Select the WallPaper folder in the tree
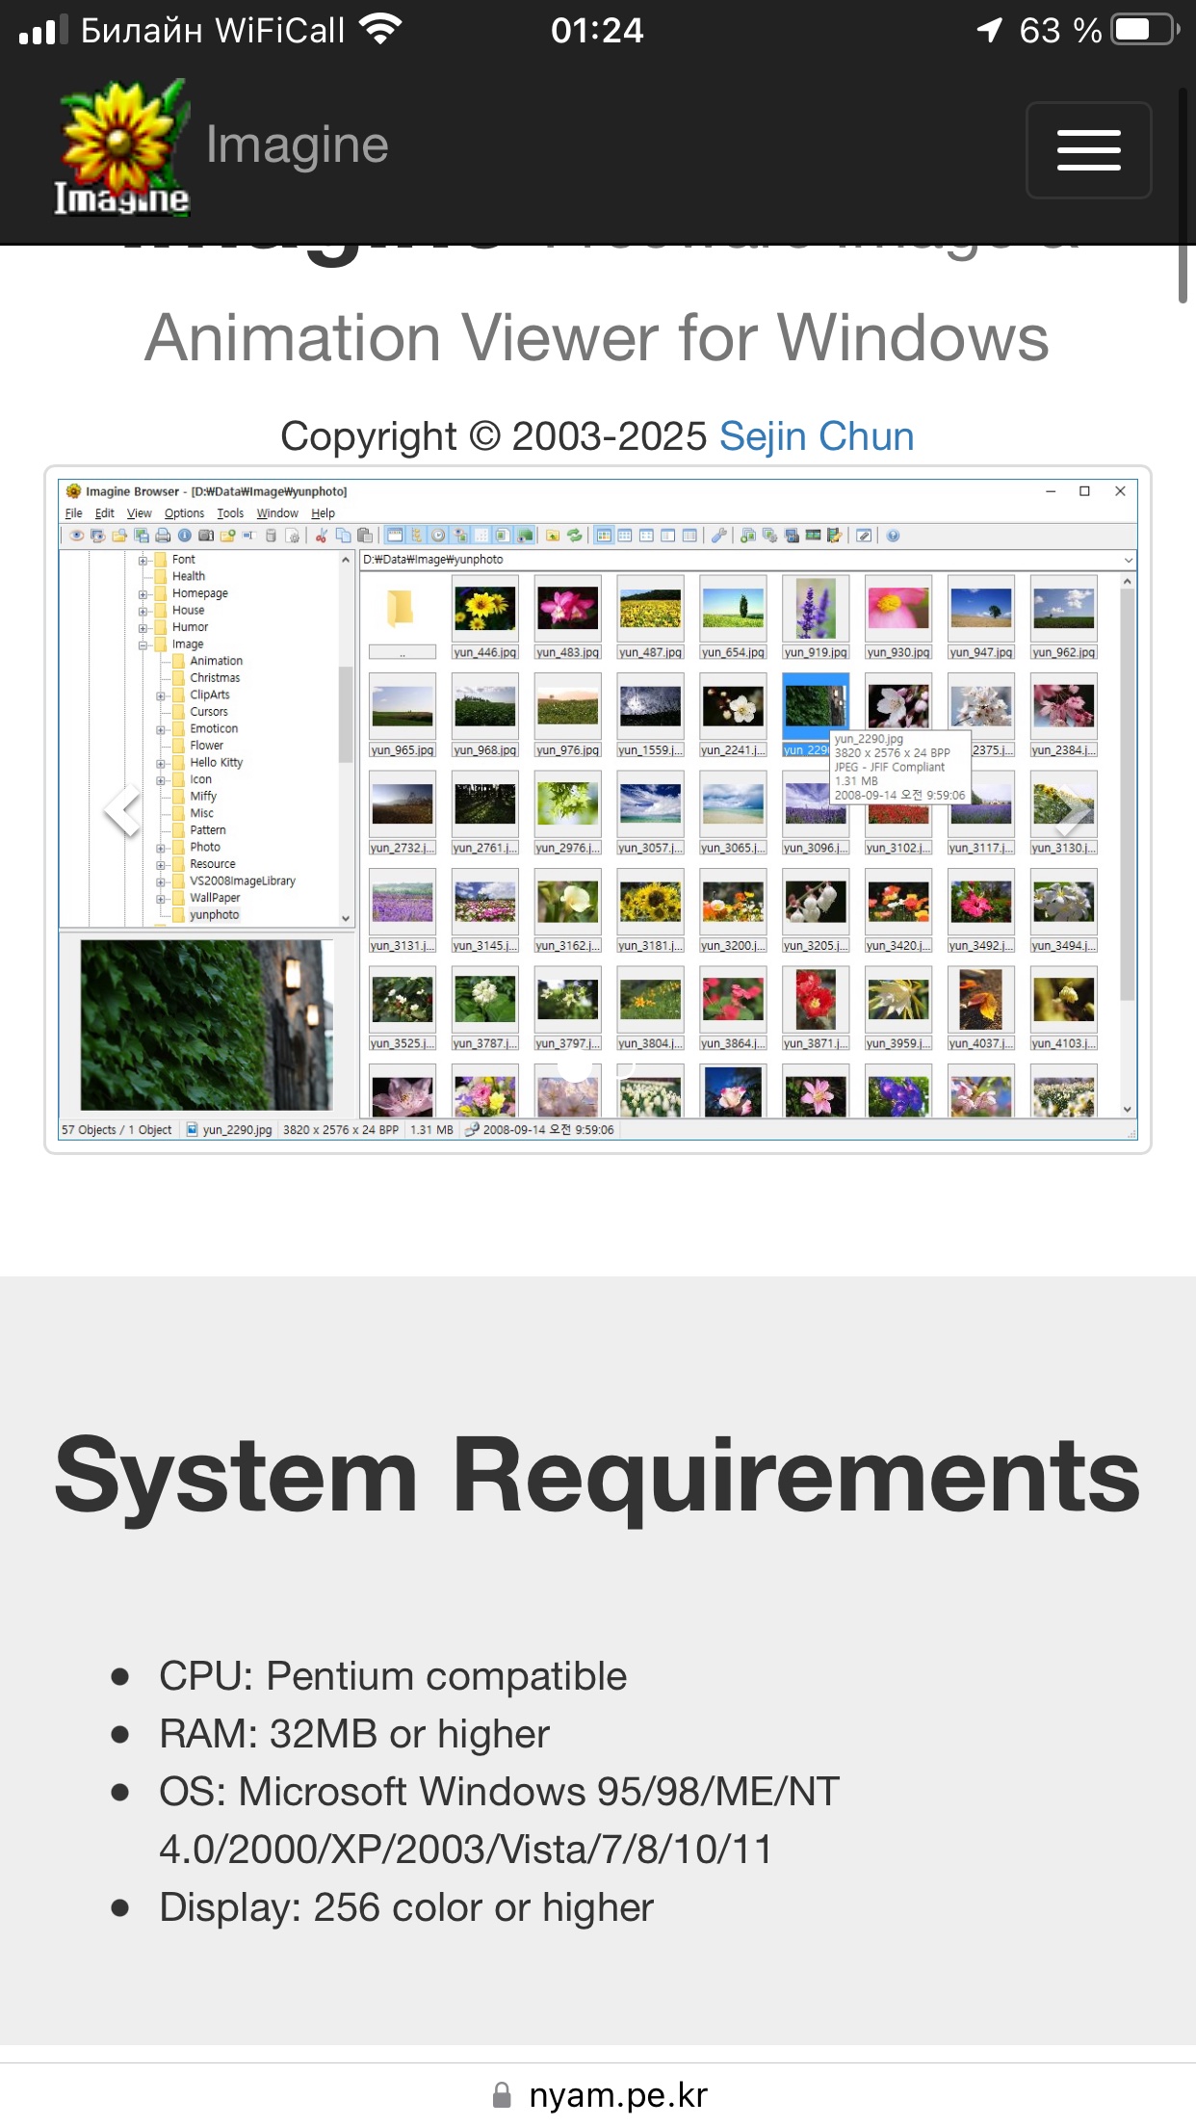The height and width of the screenshot is (2127, 1196). 215,898
